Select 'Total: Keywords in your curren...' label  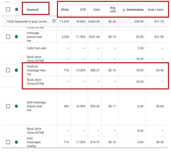[x=28, y=22]
